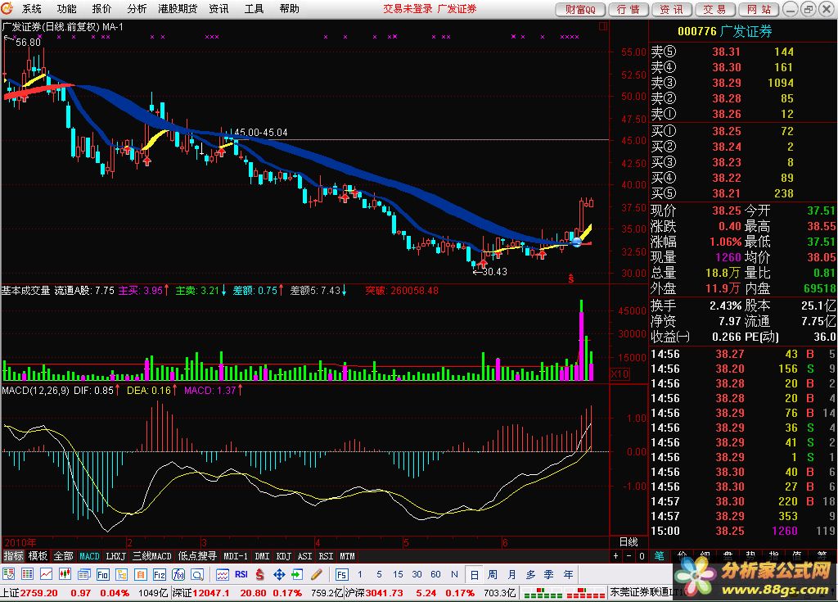Click the red/green market indicator bars in status bar
Image resolution: width=838 pixels, height=602 pixels.
pos(564,593)
